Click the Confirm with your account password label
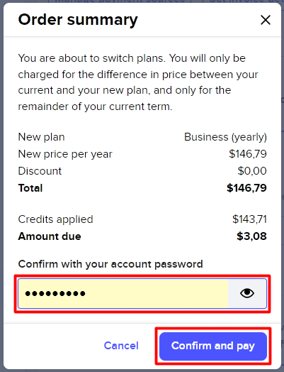The image size is (284, 372). tap(110, 264)
